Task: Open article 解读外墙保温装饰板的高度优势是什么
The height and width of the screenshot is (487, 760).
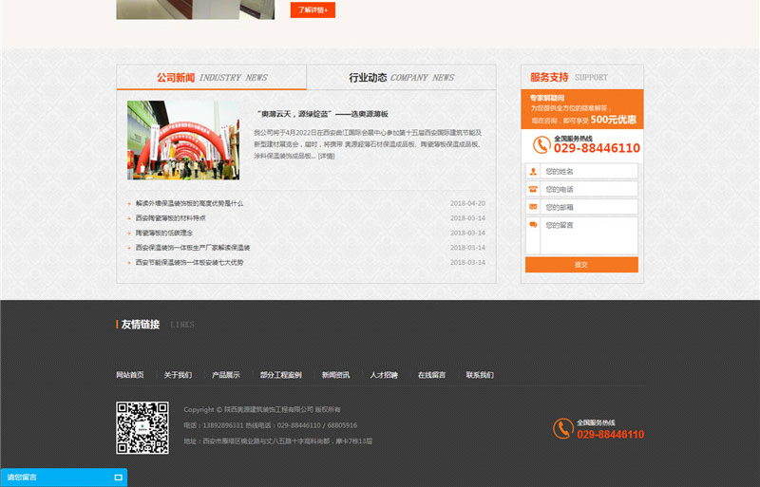Action: click(189, 203)
